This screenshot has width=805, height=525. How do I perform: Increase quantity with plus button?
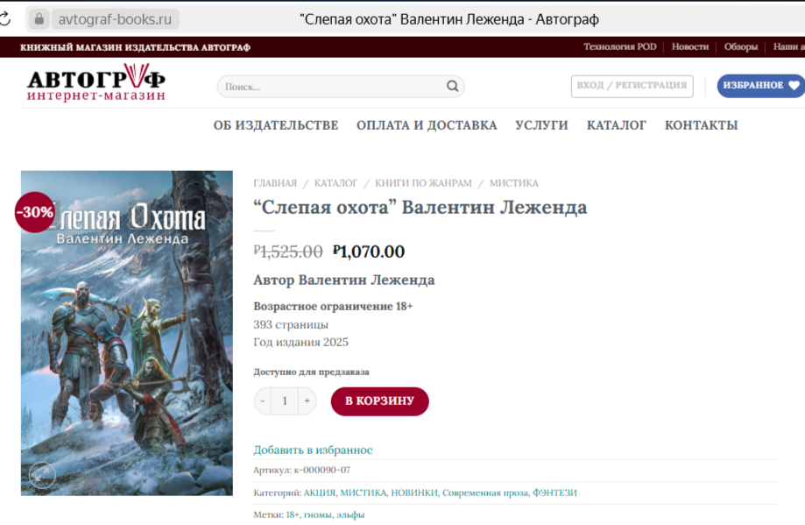[307, 401]
